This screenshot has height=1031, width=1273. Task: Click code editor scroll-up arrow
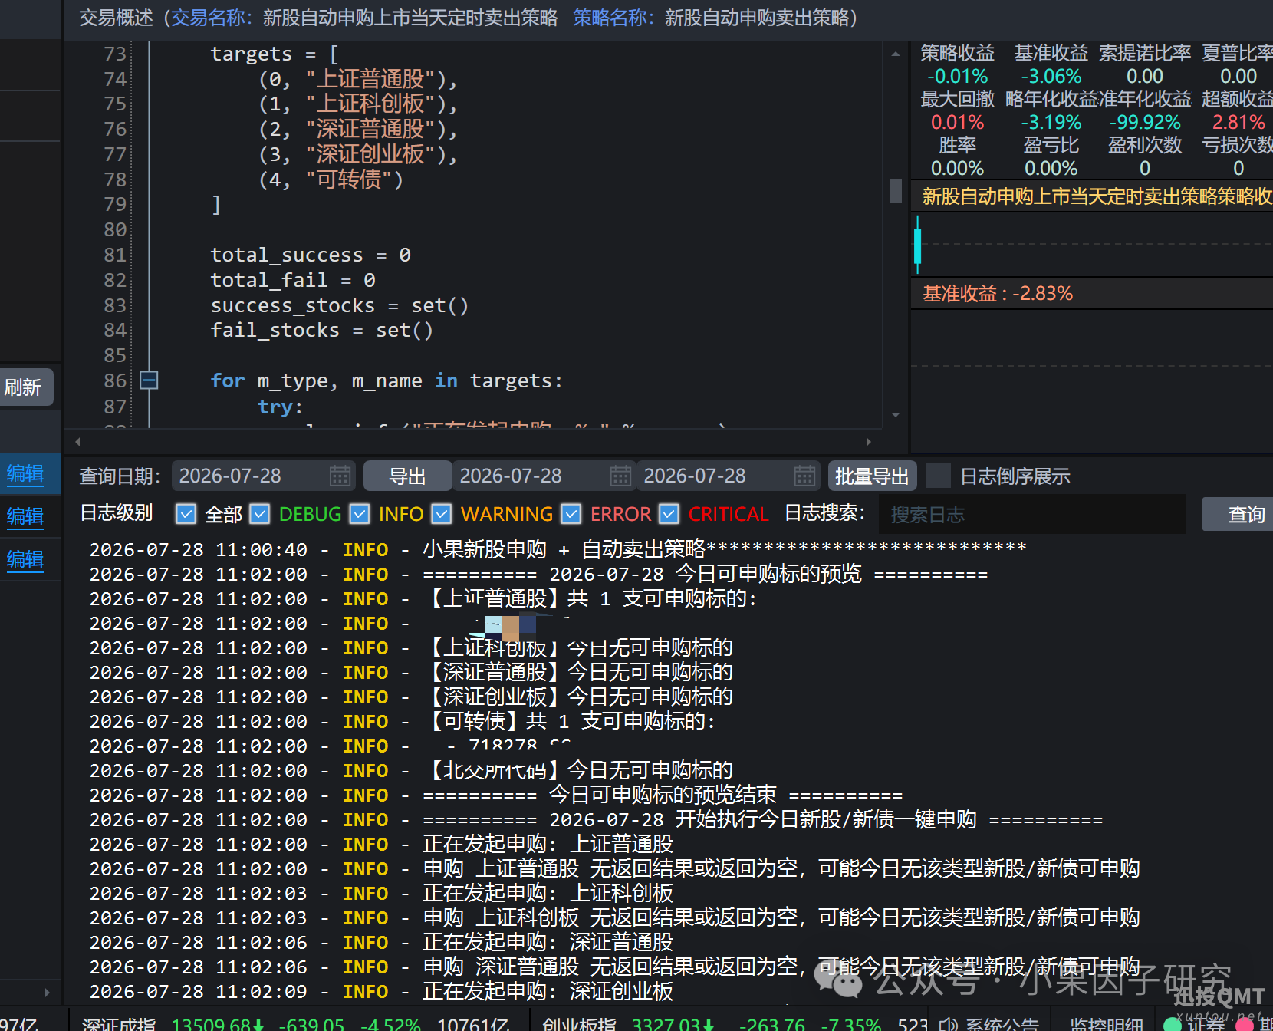tap(895, 54)
